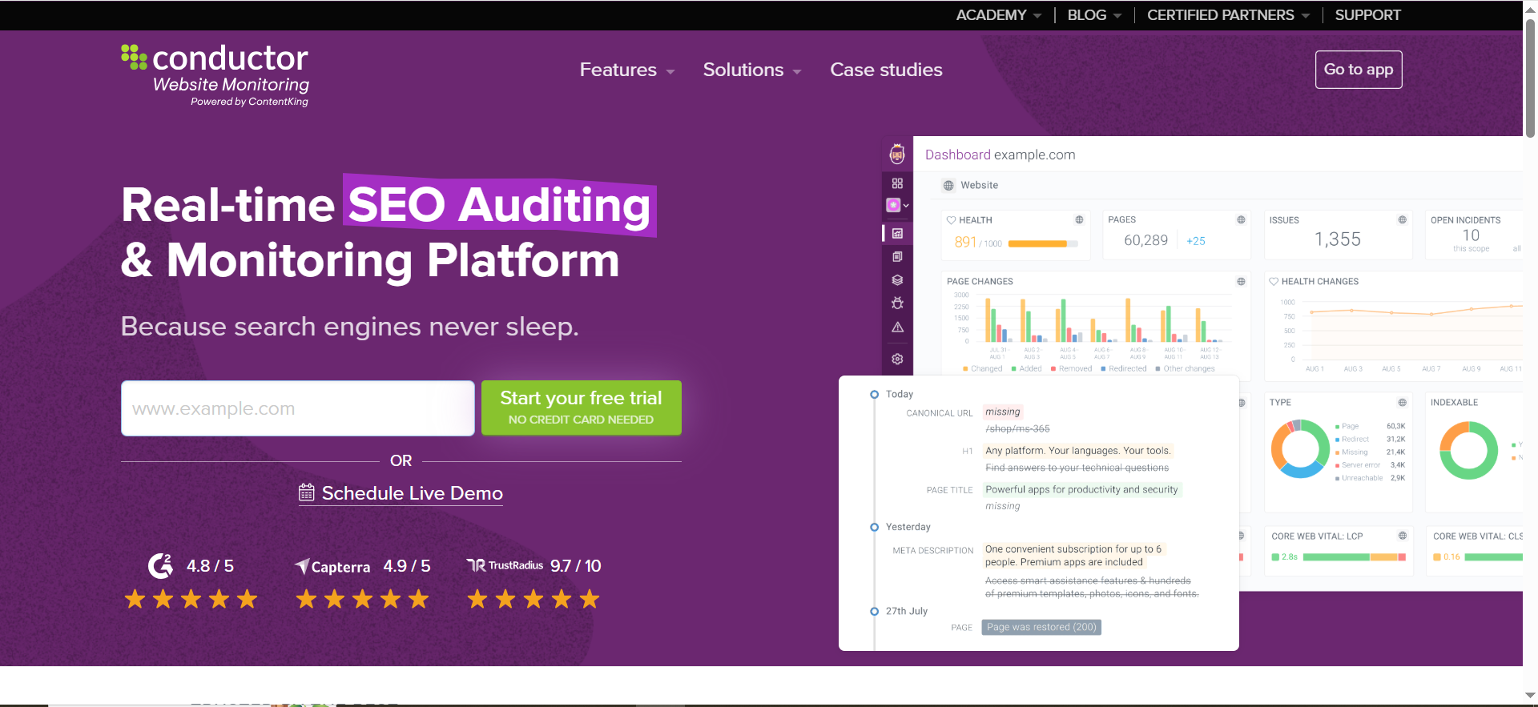Viewport: 1538px width, 707px height.
Task: Click the scrollbar down arrow
Action: (x=1530, y=696)
